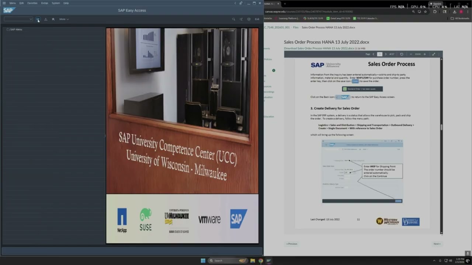This screenshot has height=265, width=472.
Task: Open the SAP GUI taskbar icon
Action: coord(269,261)
